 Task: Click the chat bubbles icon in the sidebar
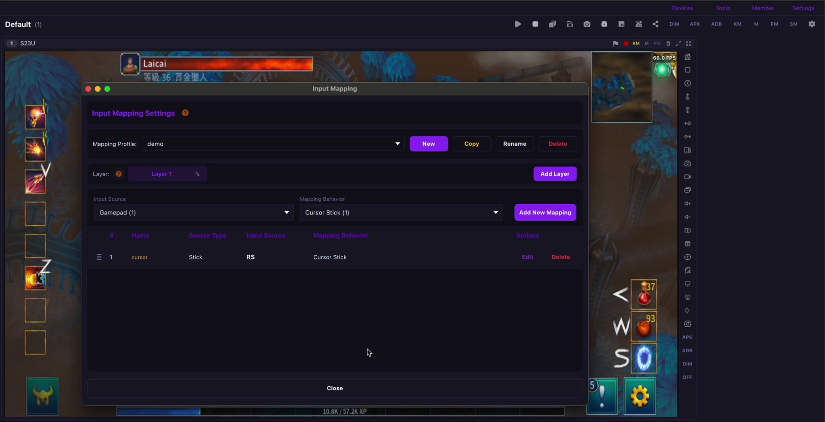[687, 190]
